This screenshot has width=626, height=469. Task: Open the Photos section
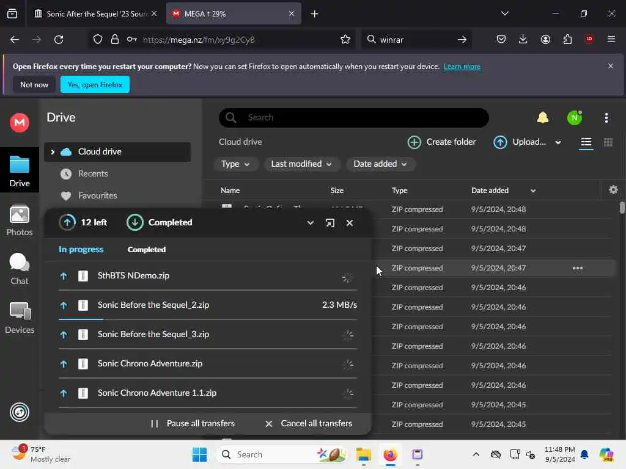20,220
